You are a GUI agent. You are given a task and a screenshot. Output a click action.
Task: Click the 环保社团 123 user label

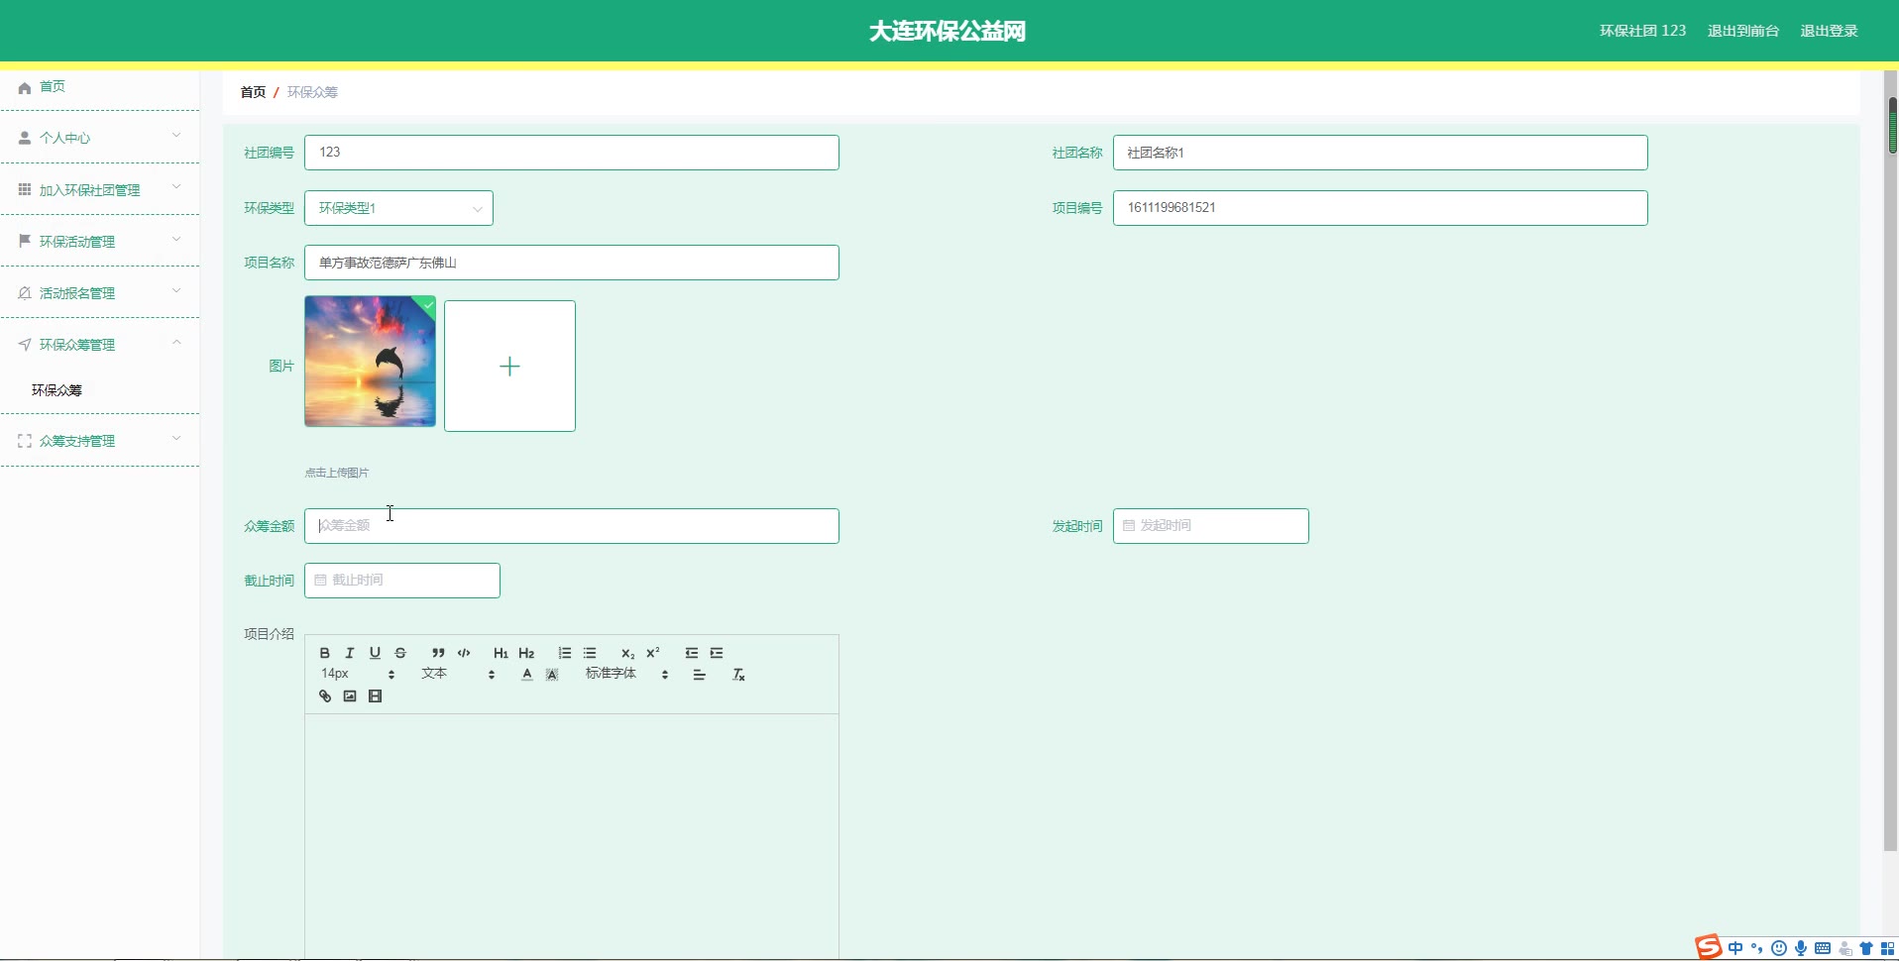tap(1642, 31)
